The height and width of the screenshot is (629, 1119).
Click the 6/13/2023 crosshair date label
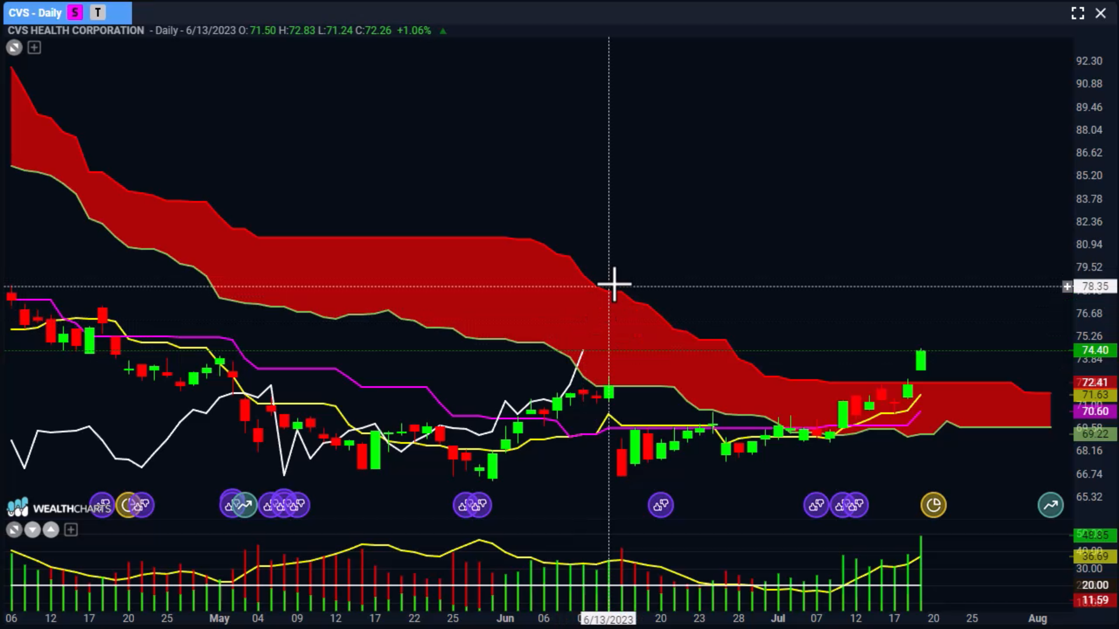[x=608, y=619]
